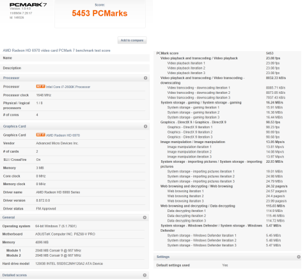Click the Default settings used label
This screenshot has height=279, width=307.
[x=173, y=266]
